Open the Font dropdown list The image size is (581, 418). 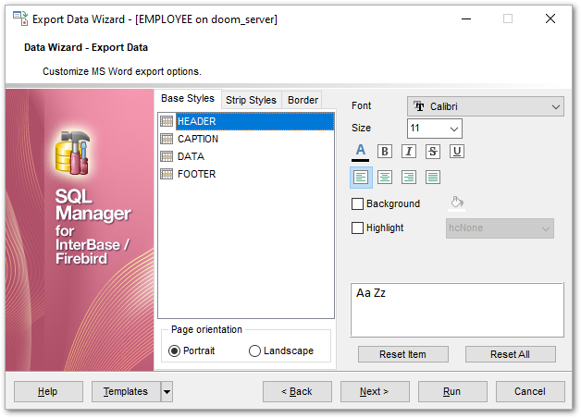coord(556,106)
